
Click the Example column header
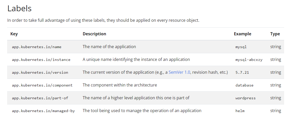click(242, 34)
